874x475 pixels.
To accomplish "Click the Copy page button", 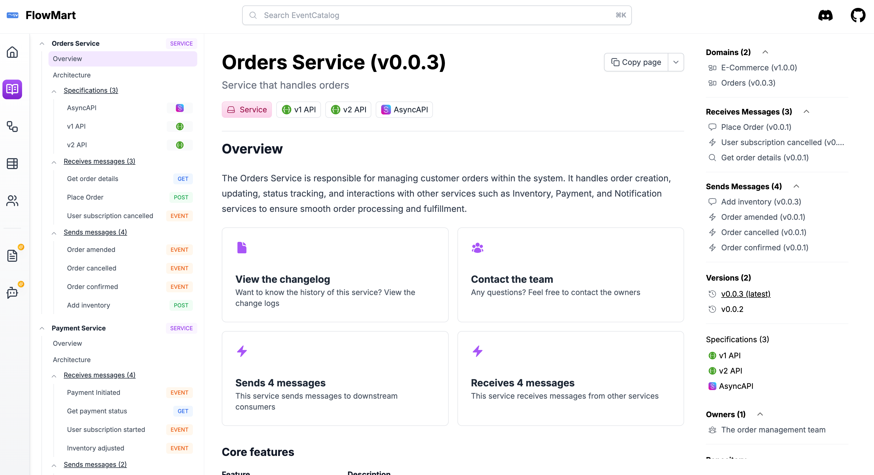I will click(636, 62).
